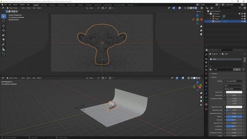This screenshot has width=247, height=139.
Task: Switch to the Modeling workspace tab
Action: coord(44,5)
